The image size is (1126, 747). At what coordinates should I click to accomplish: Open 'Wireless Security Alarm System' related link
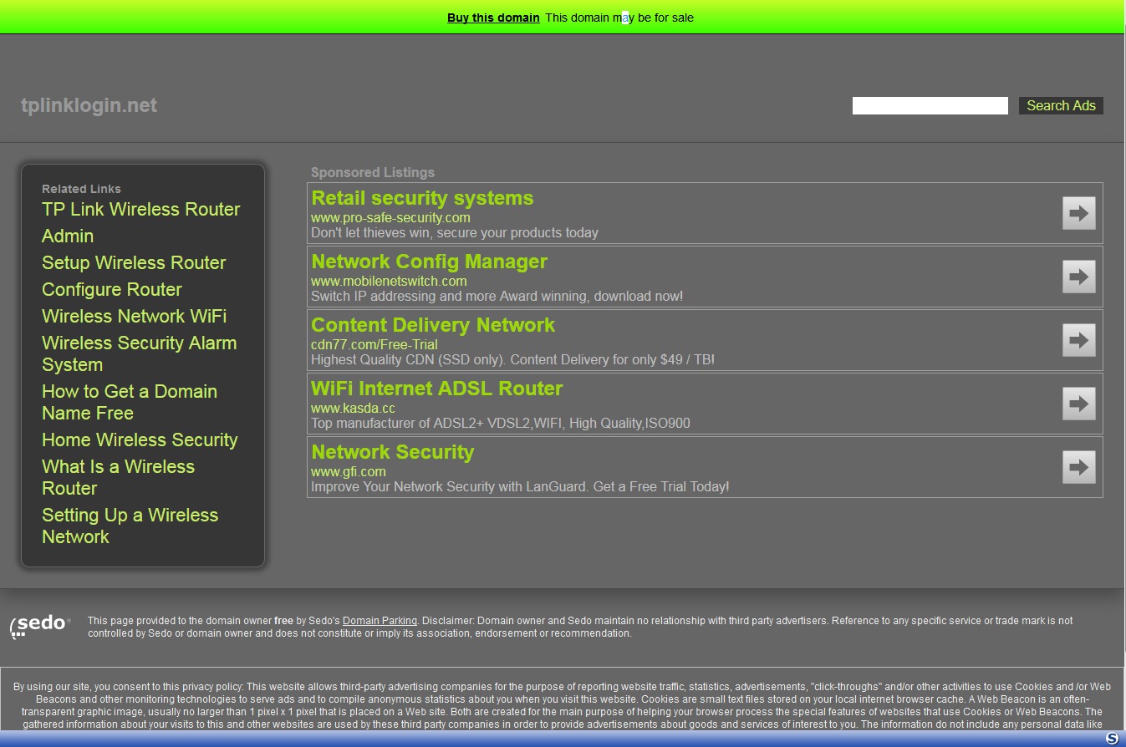[x=140, y=354]
